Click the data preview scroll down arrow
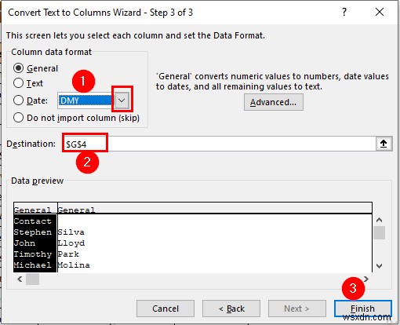The image size is (400, 325). click(380, 266)
